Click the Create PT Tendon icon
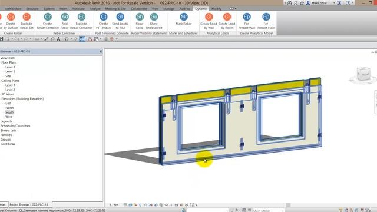 pyautogui.click(x=104, y=17)
